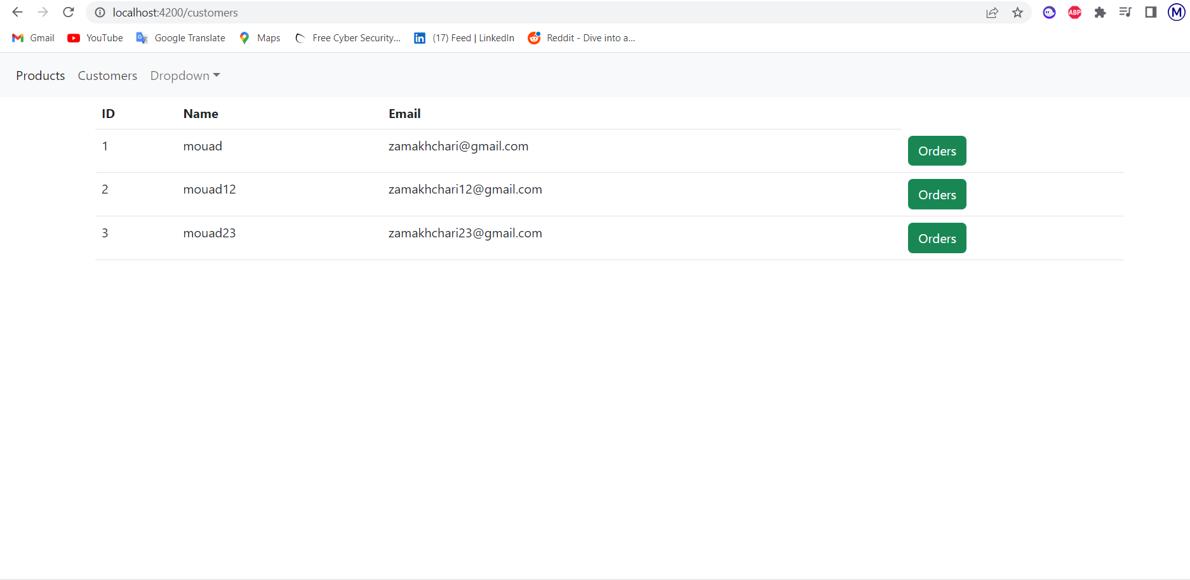The height and width of the screenshot is (580, 1190).
Task: Select the Customers nav item
Action: 107,75
